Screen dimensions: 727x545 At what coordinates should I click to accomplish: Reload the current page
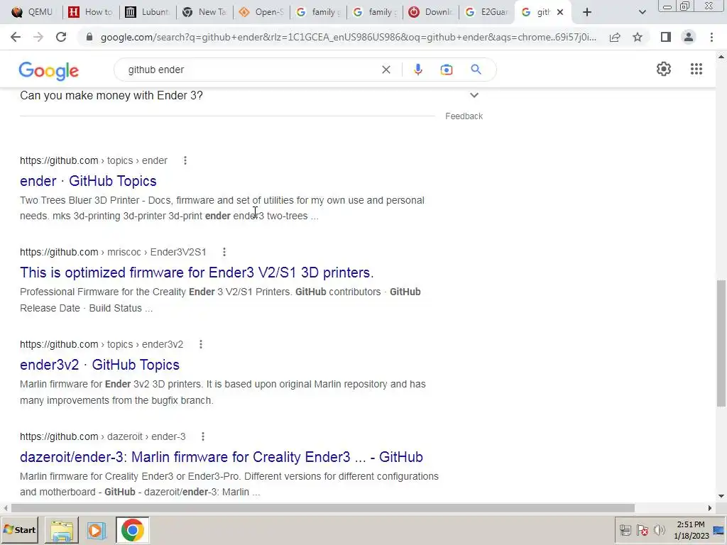tap(61, 37)
